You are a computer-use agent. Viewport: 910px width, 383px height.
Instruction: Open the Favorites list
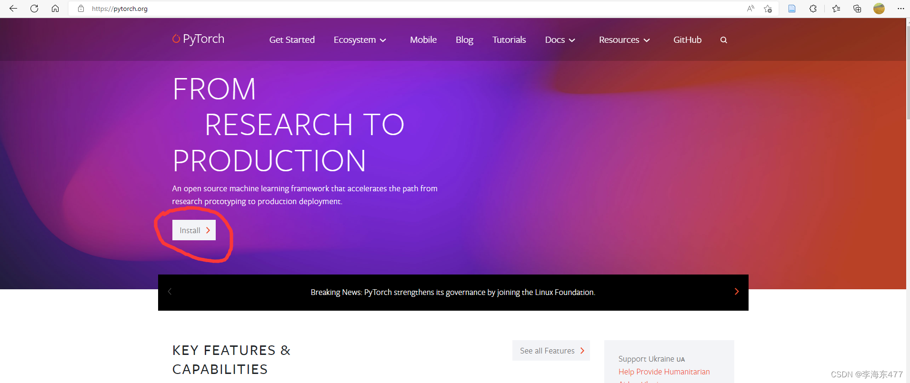(x=836, y=9)
